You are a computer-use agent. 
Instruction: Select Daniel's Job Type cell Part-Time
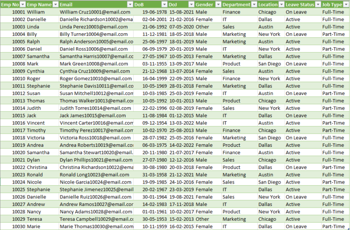coord(335,49)
